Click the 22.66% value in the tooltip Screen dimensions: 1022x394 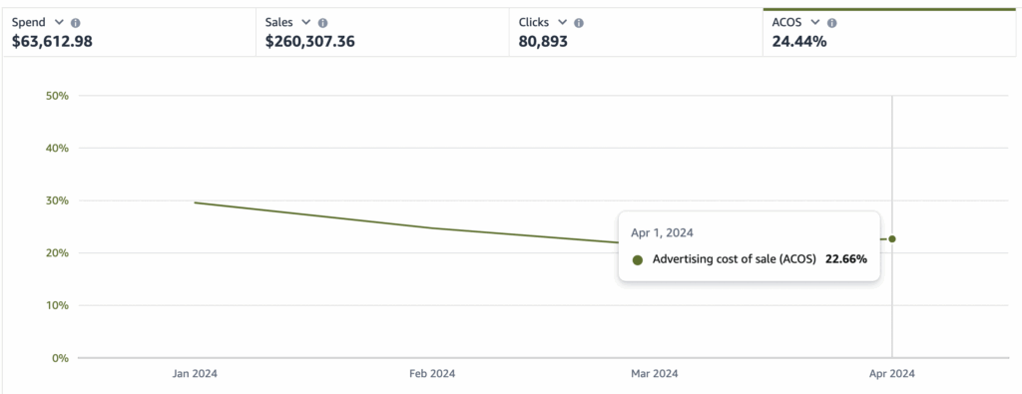(846, 259)
